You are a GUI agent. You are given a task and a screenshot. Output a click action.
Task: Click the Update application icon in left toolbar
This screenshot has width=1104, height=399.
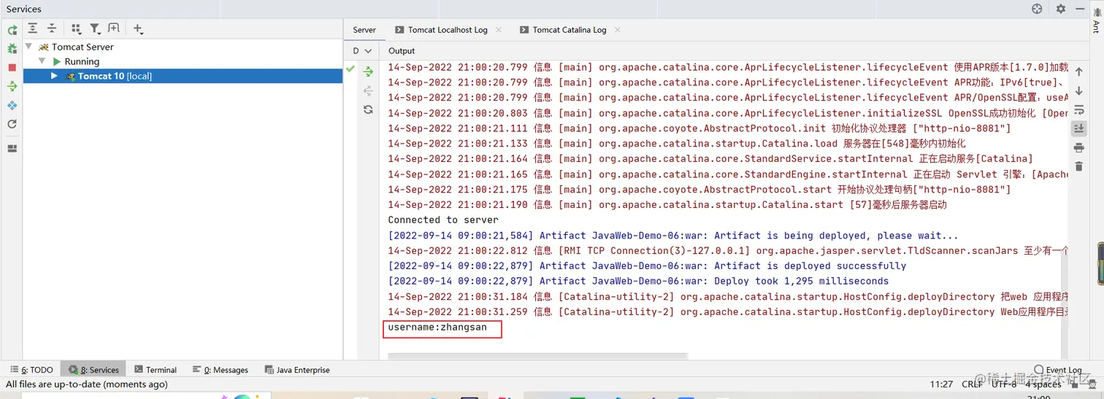[12, 49]
